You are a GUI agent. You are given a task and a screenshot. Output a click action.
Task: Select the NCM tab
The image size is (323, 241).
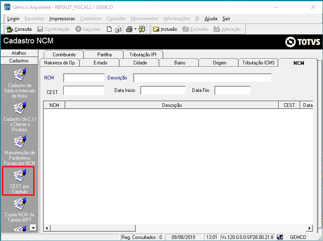coord(299,63)
